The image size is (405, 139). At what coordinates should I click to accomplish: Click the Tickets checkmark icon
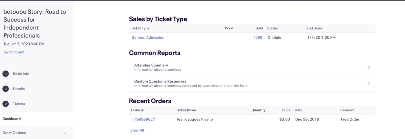click(6, 104)
